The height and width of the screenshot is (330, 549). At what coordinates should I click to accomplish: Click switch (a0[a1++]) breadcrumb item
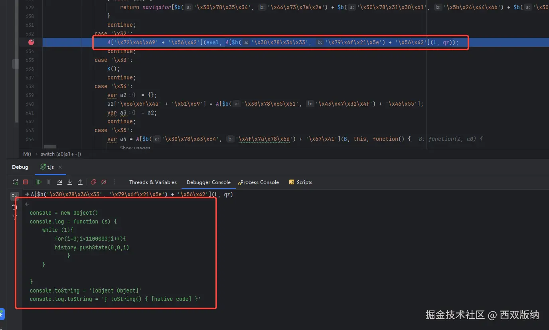coord(61,154)
